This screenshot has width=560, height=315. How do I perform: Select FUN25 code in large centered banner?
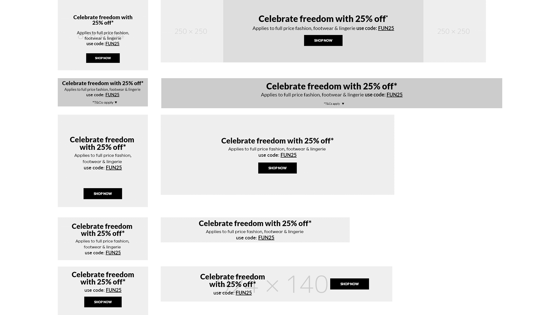pos(288,155)
